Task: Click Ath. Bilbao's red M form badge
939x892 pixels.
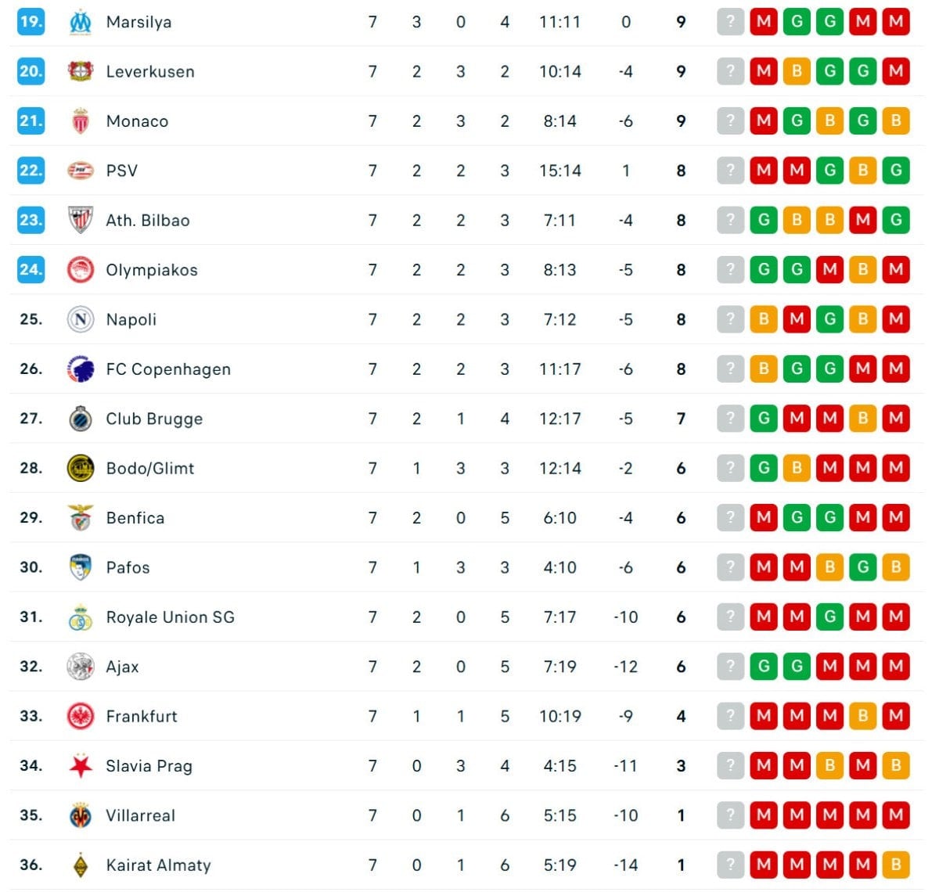Action: tap(863, 220)
